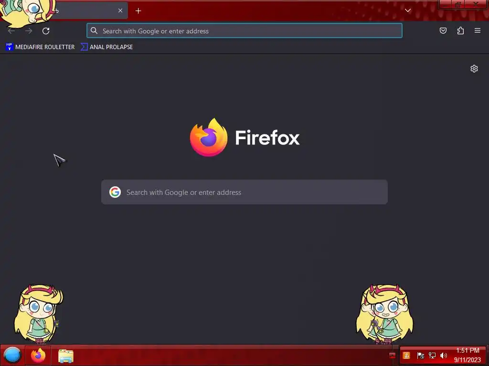Viewport: 489px width, 366px height.
Task: Open the Start orb on taskbar
Action: click(12, 356)
